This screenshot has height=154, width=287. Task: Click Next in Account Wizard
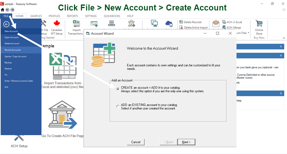[186, 142]
